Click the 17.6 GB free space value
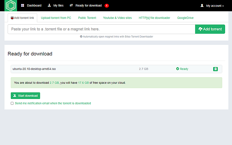Viewport: 232px width, 145px height. click(83, 83)
